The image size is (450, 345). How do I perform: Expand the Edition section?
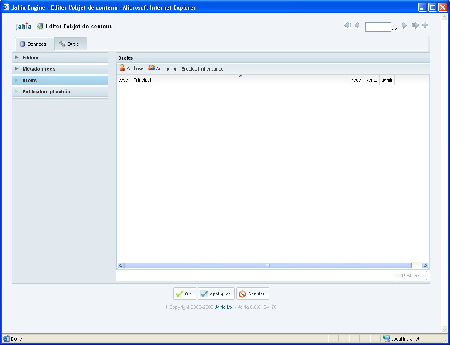17,58
